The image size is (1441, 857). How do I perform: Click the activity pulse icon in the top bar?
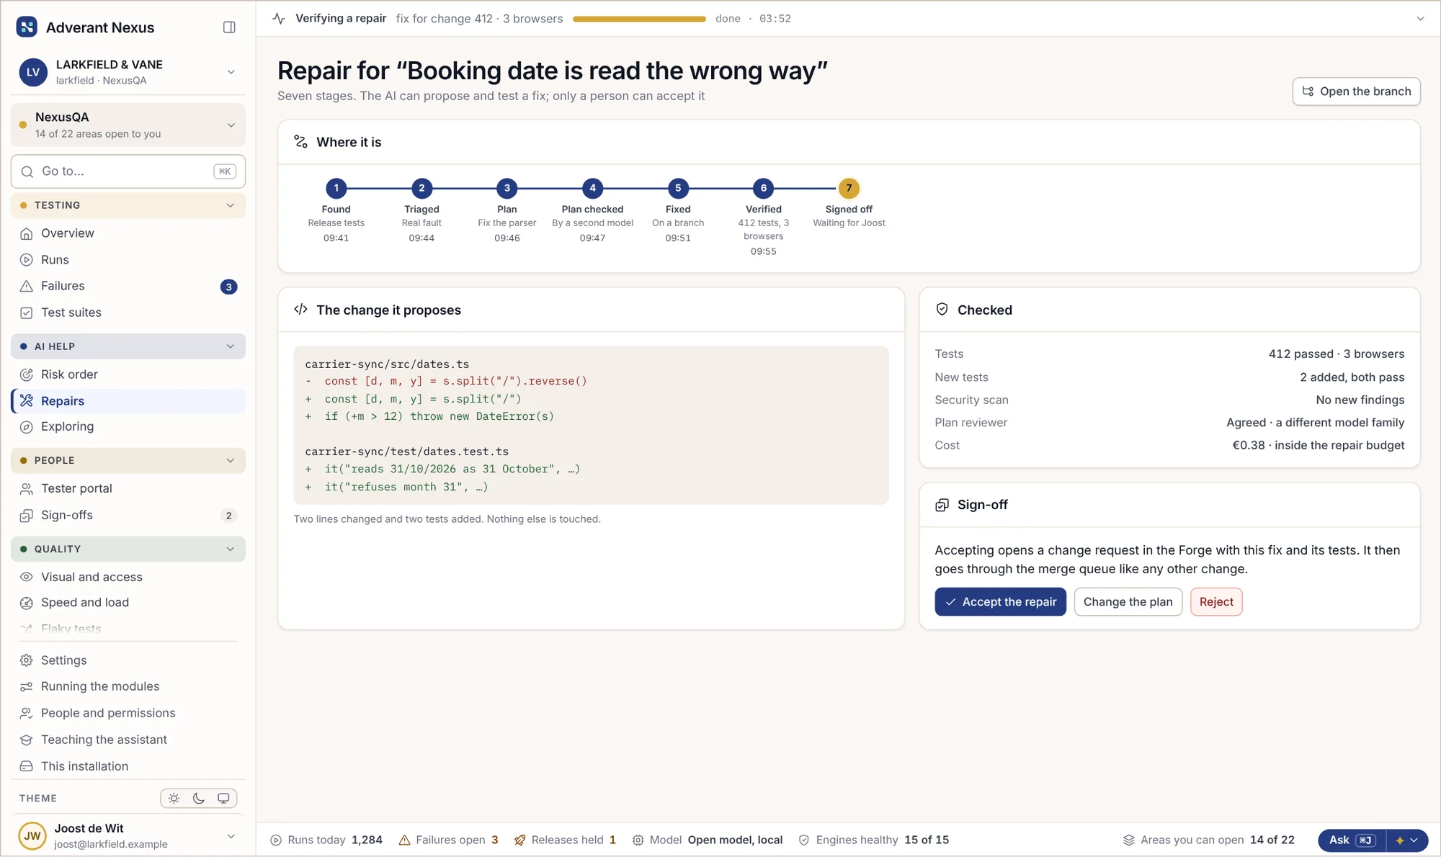coord(279,19)
